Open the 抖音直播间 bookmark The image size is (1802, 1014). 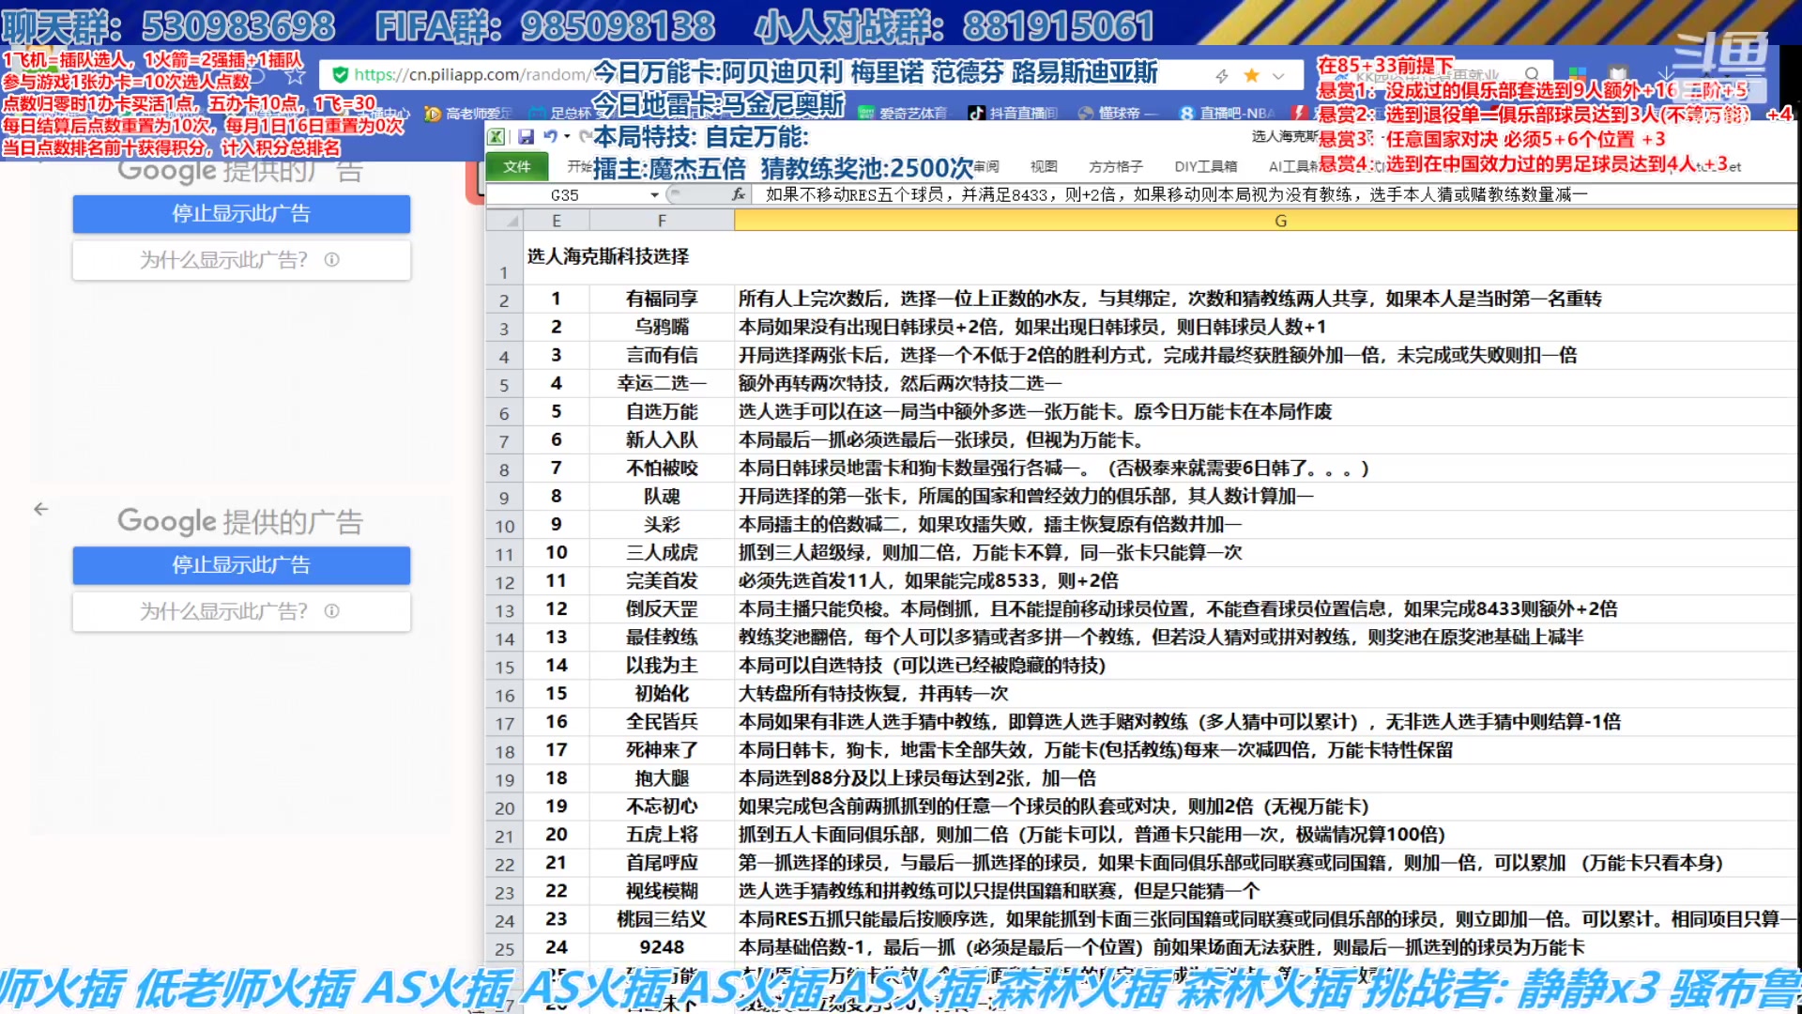click(1022, 113)
